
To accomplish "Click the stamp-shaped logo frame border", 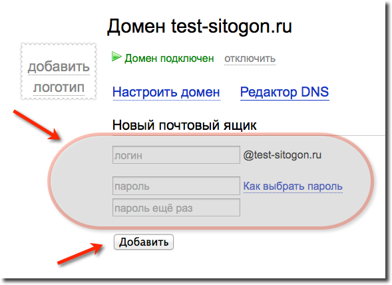I will click(59, 45).
